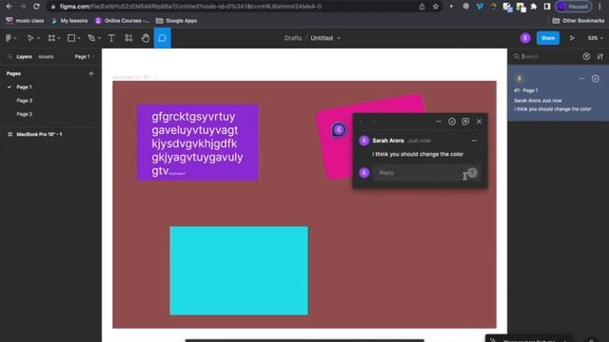Open the 53% zoom dropdown
Screen dimensions: 609x342
click(595, 38)
